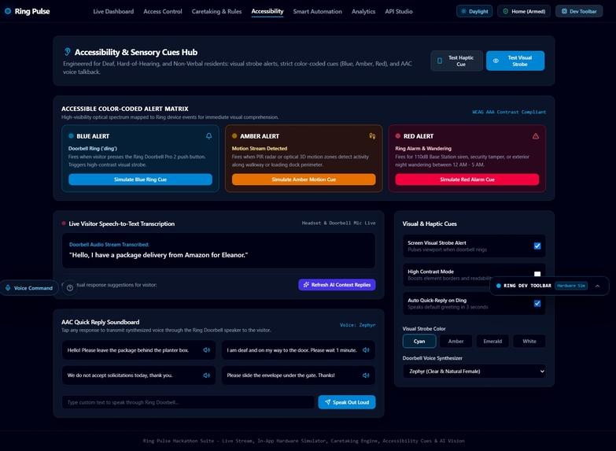Collapse the Ring Dev Toolbar chevron
Image resolution: width=616 pixels, height=451 pixels.
click(x=598, y=286)
